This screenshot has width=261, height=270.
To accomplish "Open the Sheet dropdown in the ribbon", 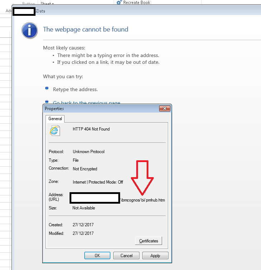I will point(47,4).
